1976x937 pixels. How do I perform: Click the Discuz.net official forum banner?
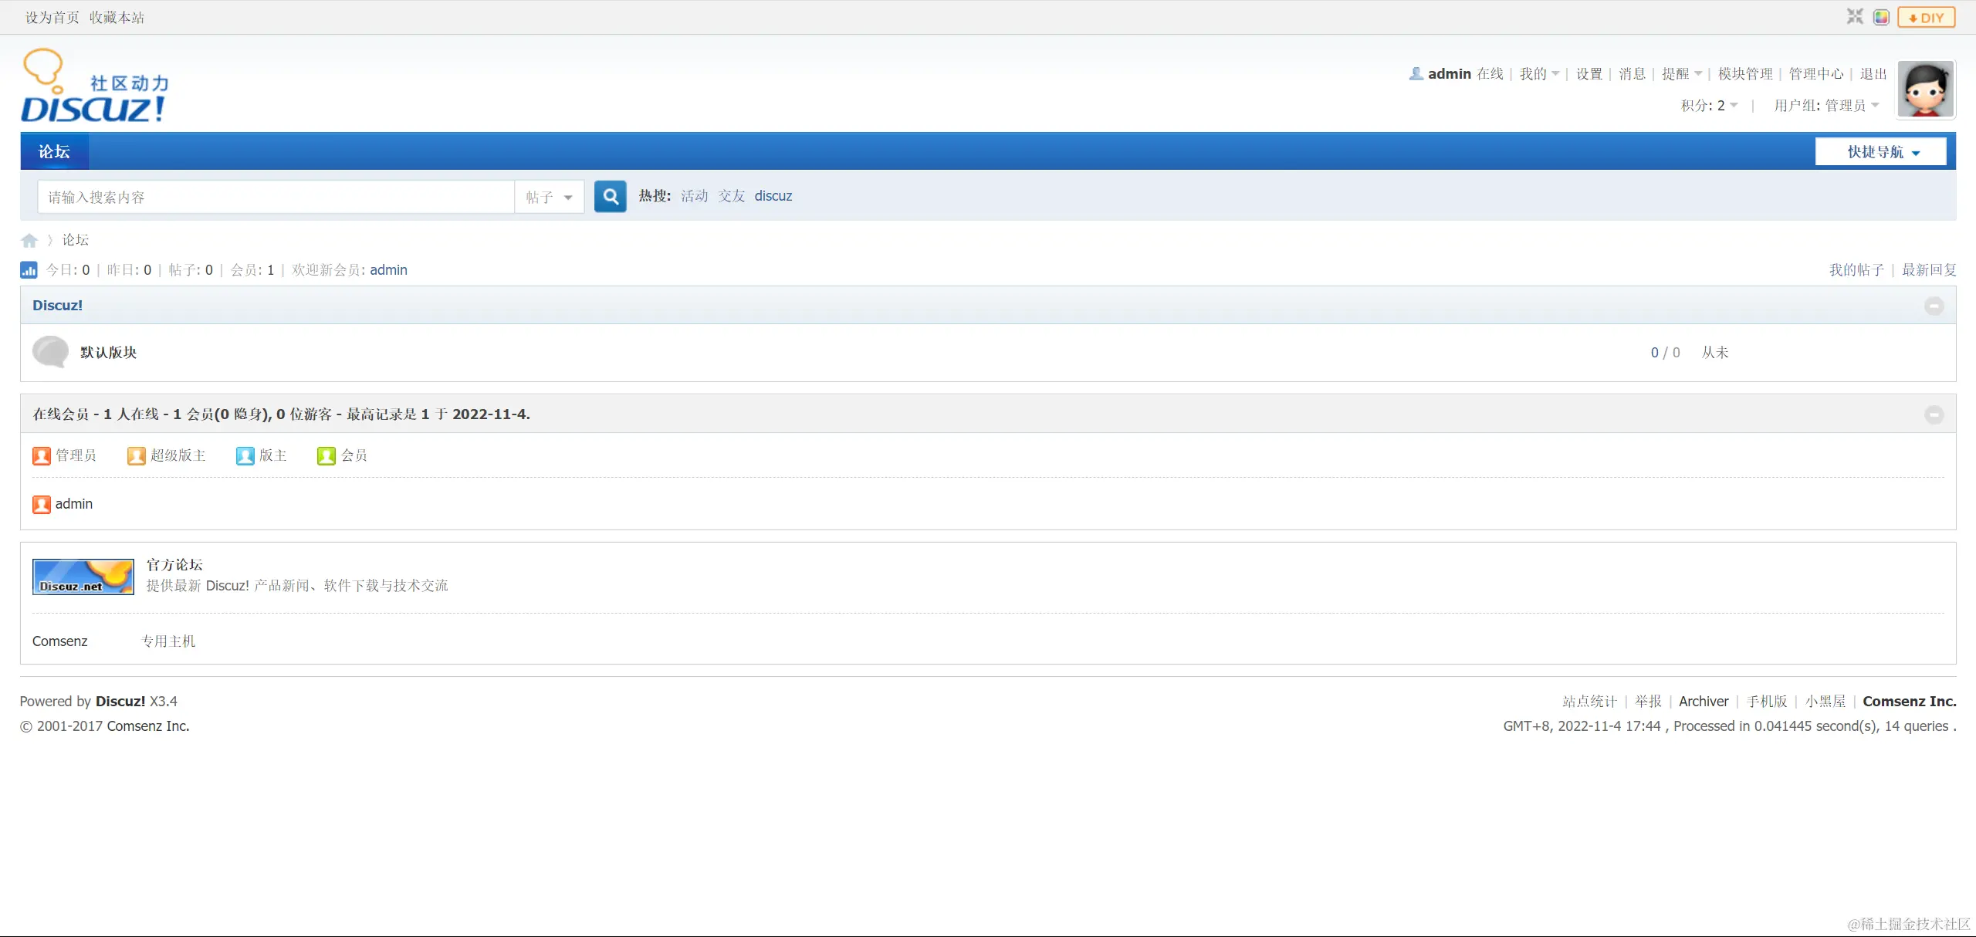pyautogui.click(x=83, y=577)
